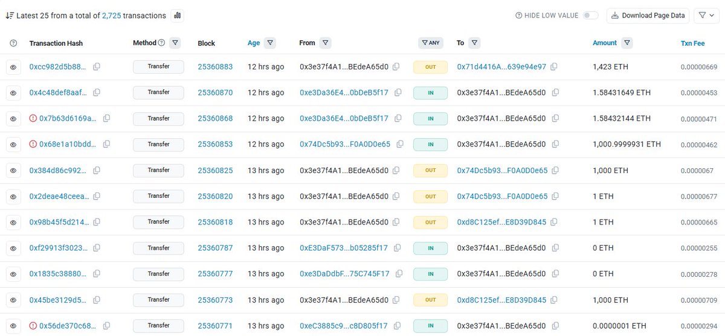Click IN badge in block 25360870 row
725x336 pixels.
pyautogui.click(x=430, y=92)
